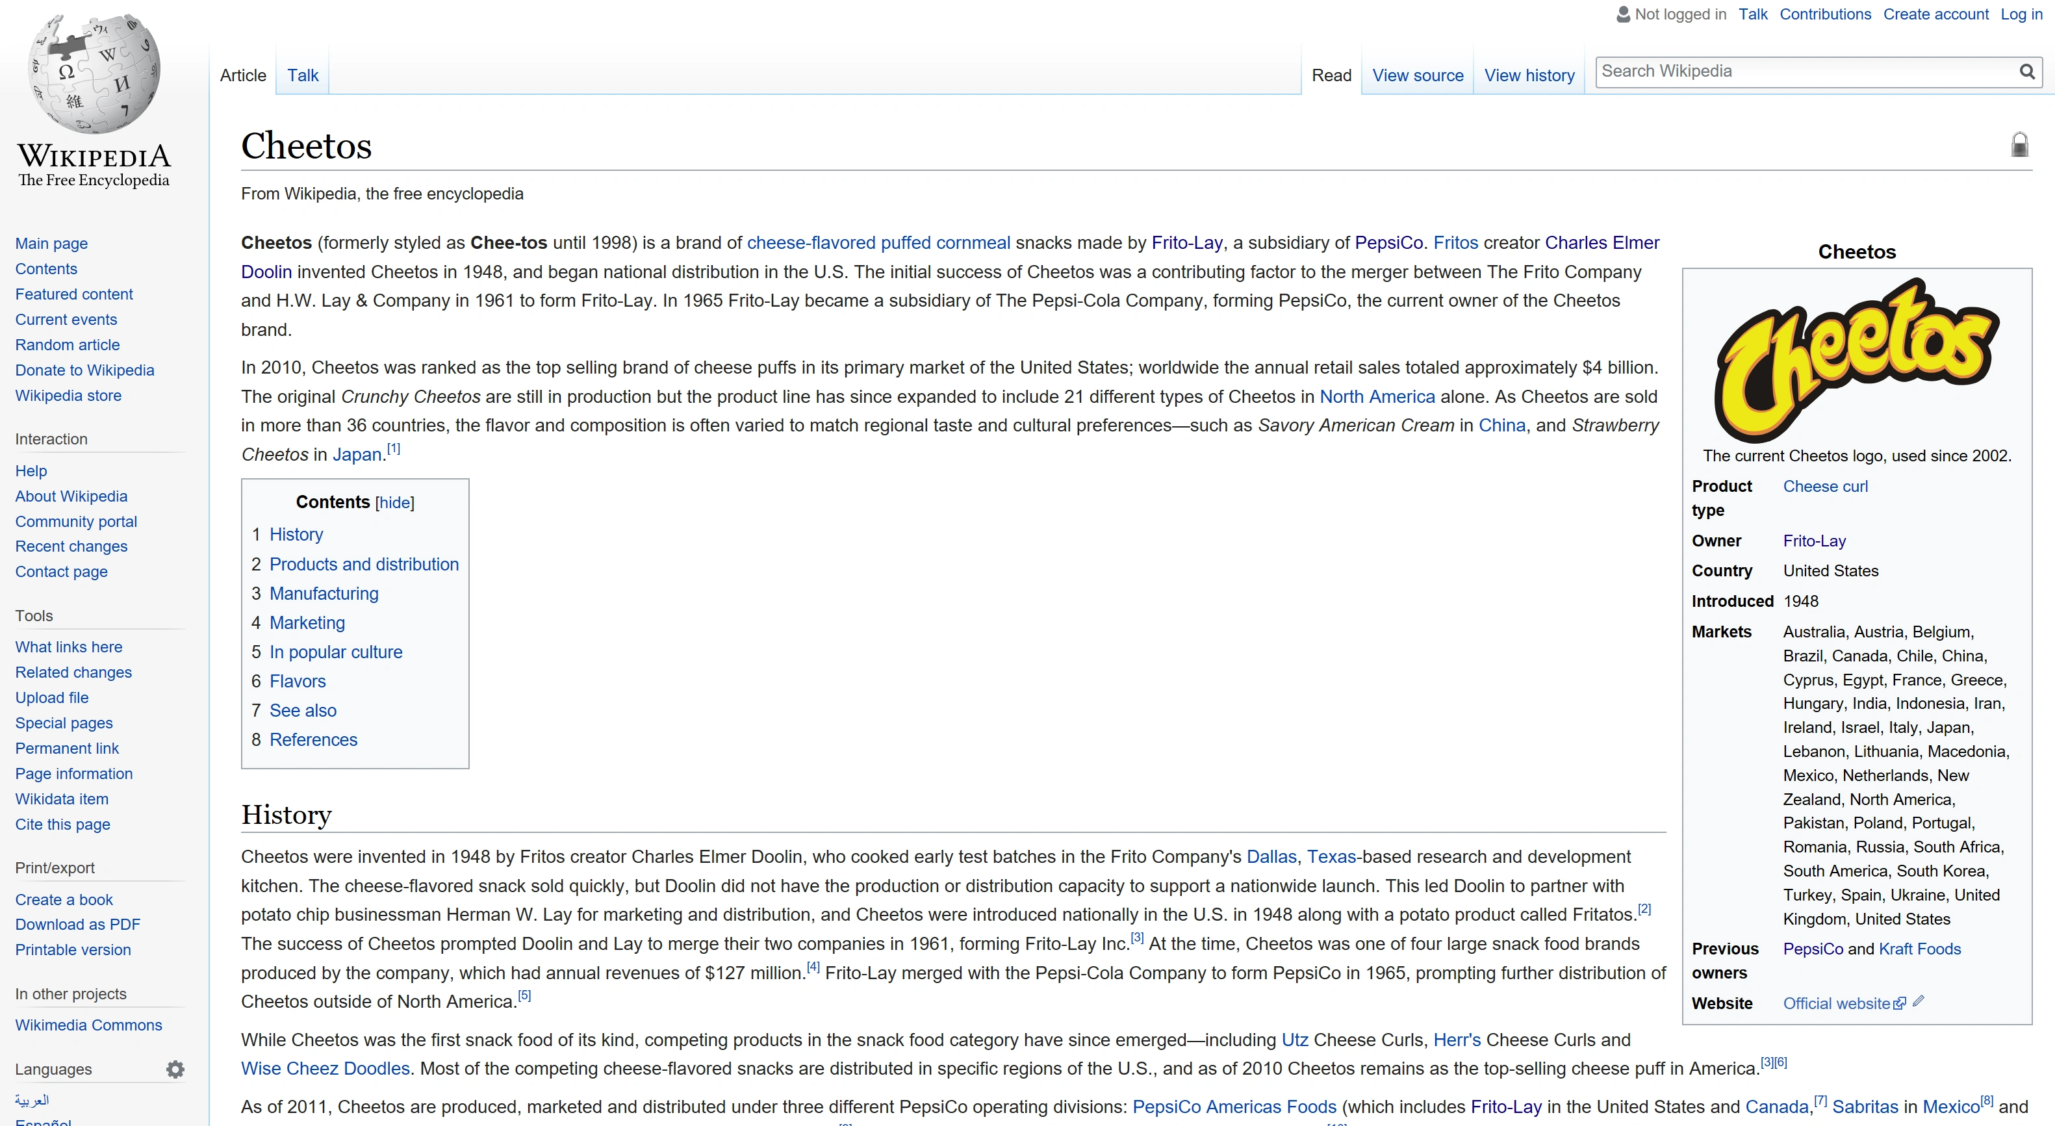Click the external link icon after Official website
Viewport: 2055px width, 1126px height.
point(1900,1004)
